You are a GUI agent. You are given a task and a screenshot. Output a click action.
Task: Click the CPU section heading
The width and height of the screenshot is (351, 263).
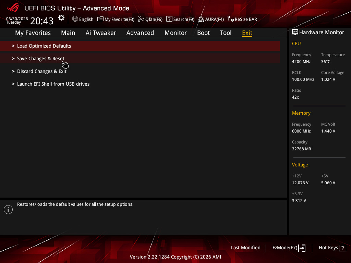pos(296,43)
